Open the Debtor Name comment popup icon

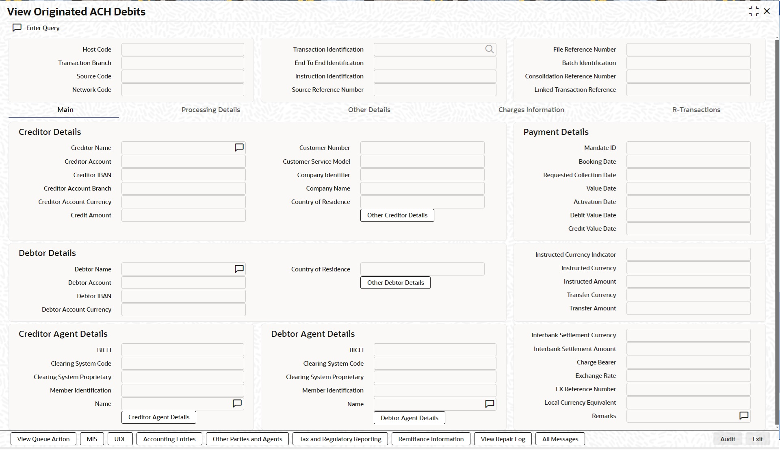tap(239, 269)
